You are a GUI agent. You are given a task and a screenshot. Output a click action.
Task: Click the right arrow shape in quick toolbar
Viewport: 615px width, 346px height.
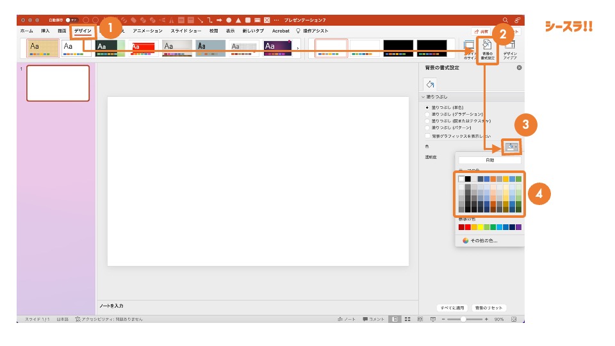[219, 20]
